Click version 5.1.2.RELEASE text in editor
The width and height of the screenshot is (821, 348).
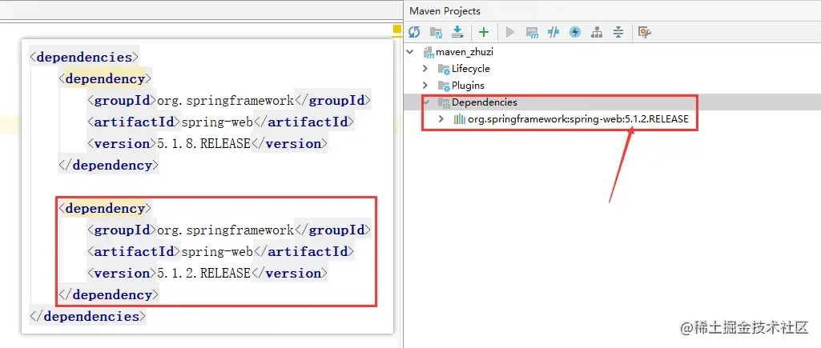pos(203,273)
